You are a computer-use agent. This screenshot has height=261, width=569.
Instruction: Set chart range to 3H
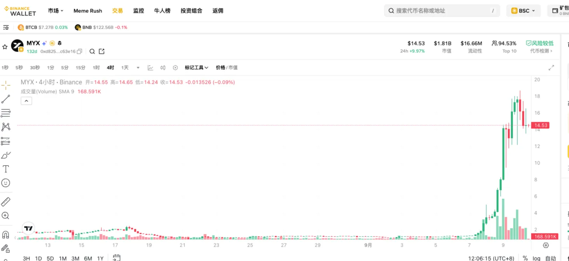click(x=26, y=258)
